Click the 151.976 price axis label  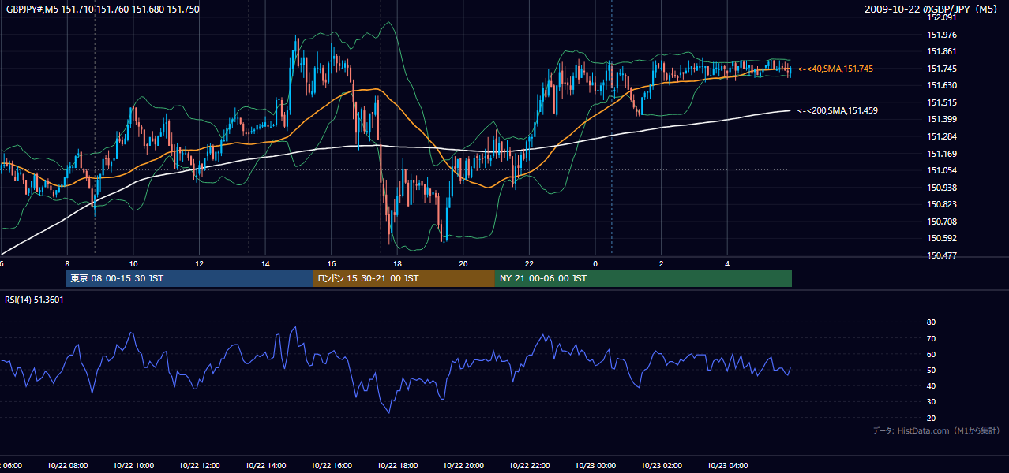pyautogui.click(x=942, y=35)
